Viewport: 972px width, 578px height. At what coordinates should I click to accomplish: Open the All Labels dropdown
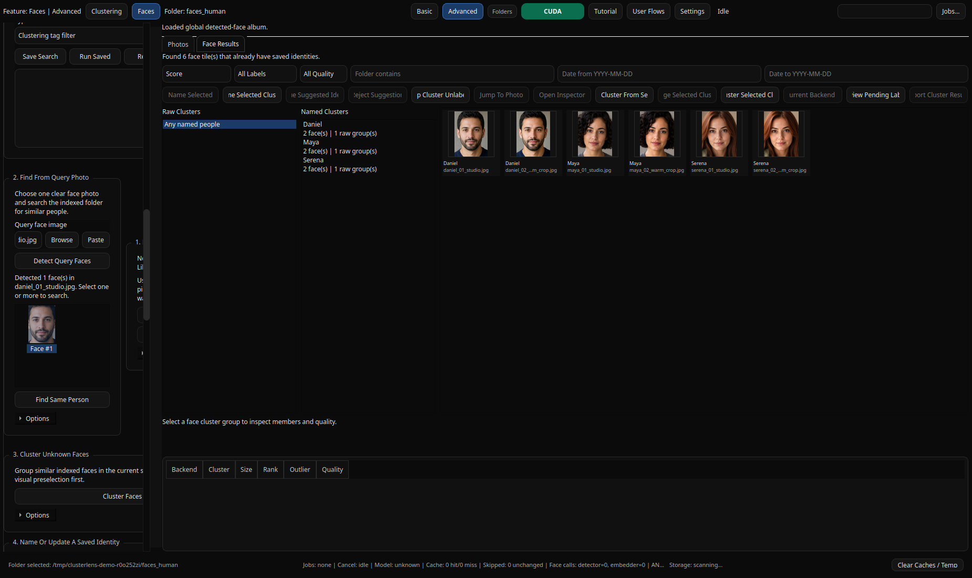point(265,74)
